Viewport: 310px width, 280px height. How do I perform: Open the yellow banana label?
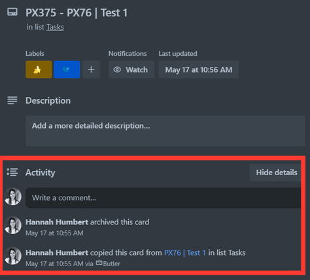pyautogui.click(x=39, y=70)
